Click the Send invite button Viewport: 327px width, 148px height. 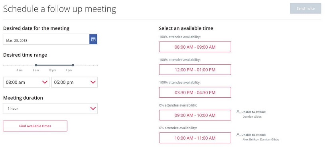[305, 8]
